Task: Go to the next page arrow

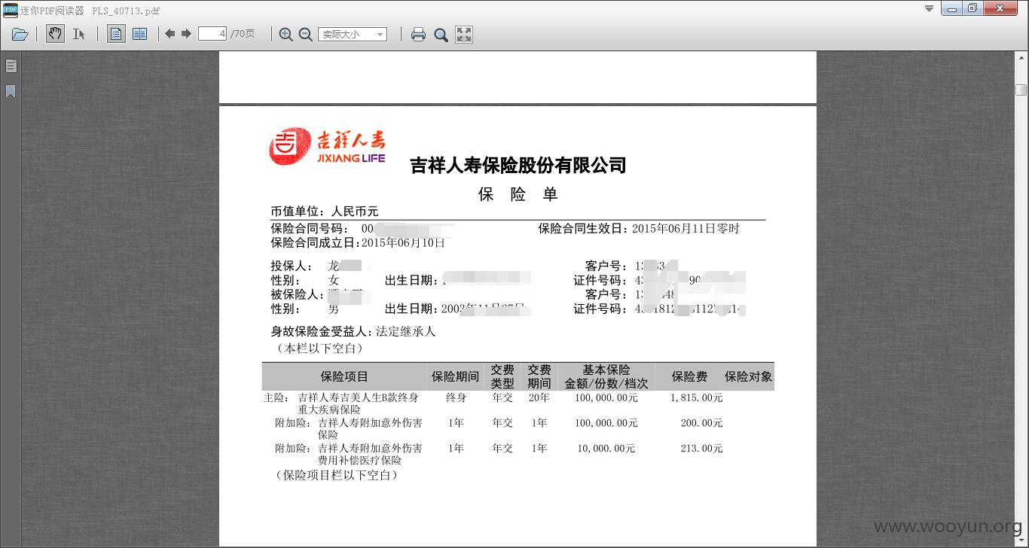Action: [x=186, y=34]
